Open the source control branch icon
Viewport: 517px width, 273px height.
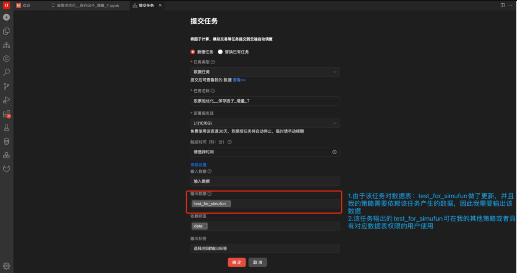[x=6, y=86]
